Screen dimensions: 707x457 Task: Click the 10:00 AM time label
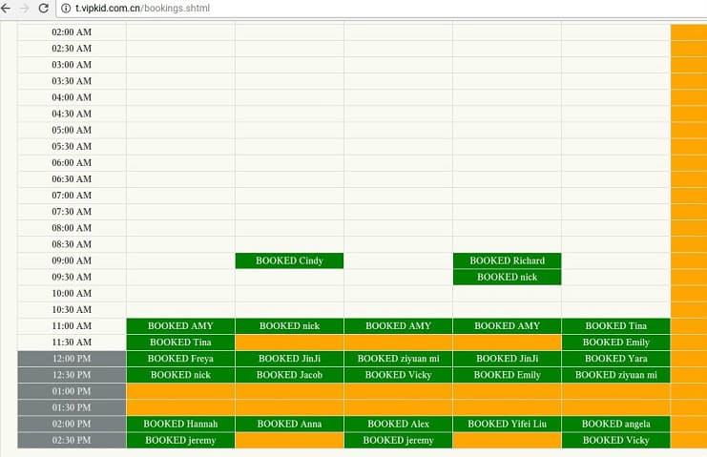[72, 294]
